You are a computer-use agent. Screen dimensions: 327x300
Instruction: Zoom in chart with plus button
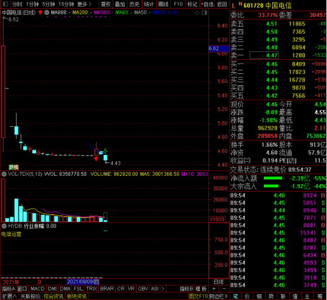point(214,289)
